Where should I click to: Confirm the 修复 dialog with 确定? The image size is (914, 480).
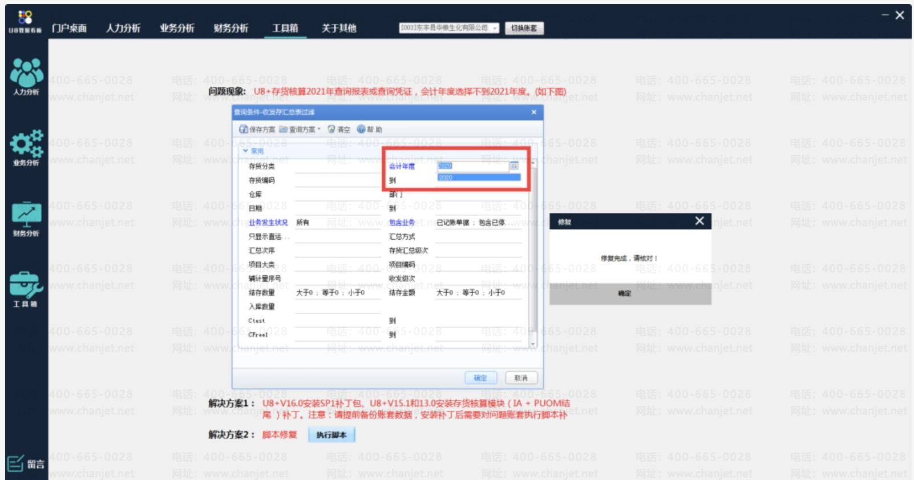625,293
